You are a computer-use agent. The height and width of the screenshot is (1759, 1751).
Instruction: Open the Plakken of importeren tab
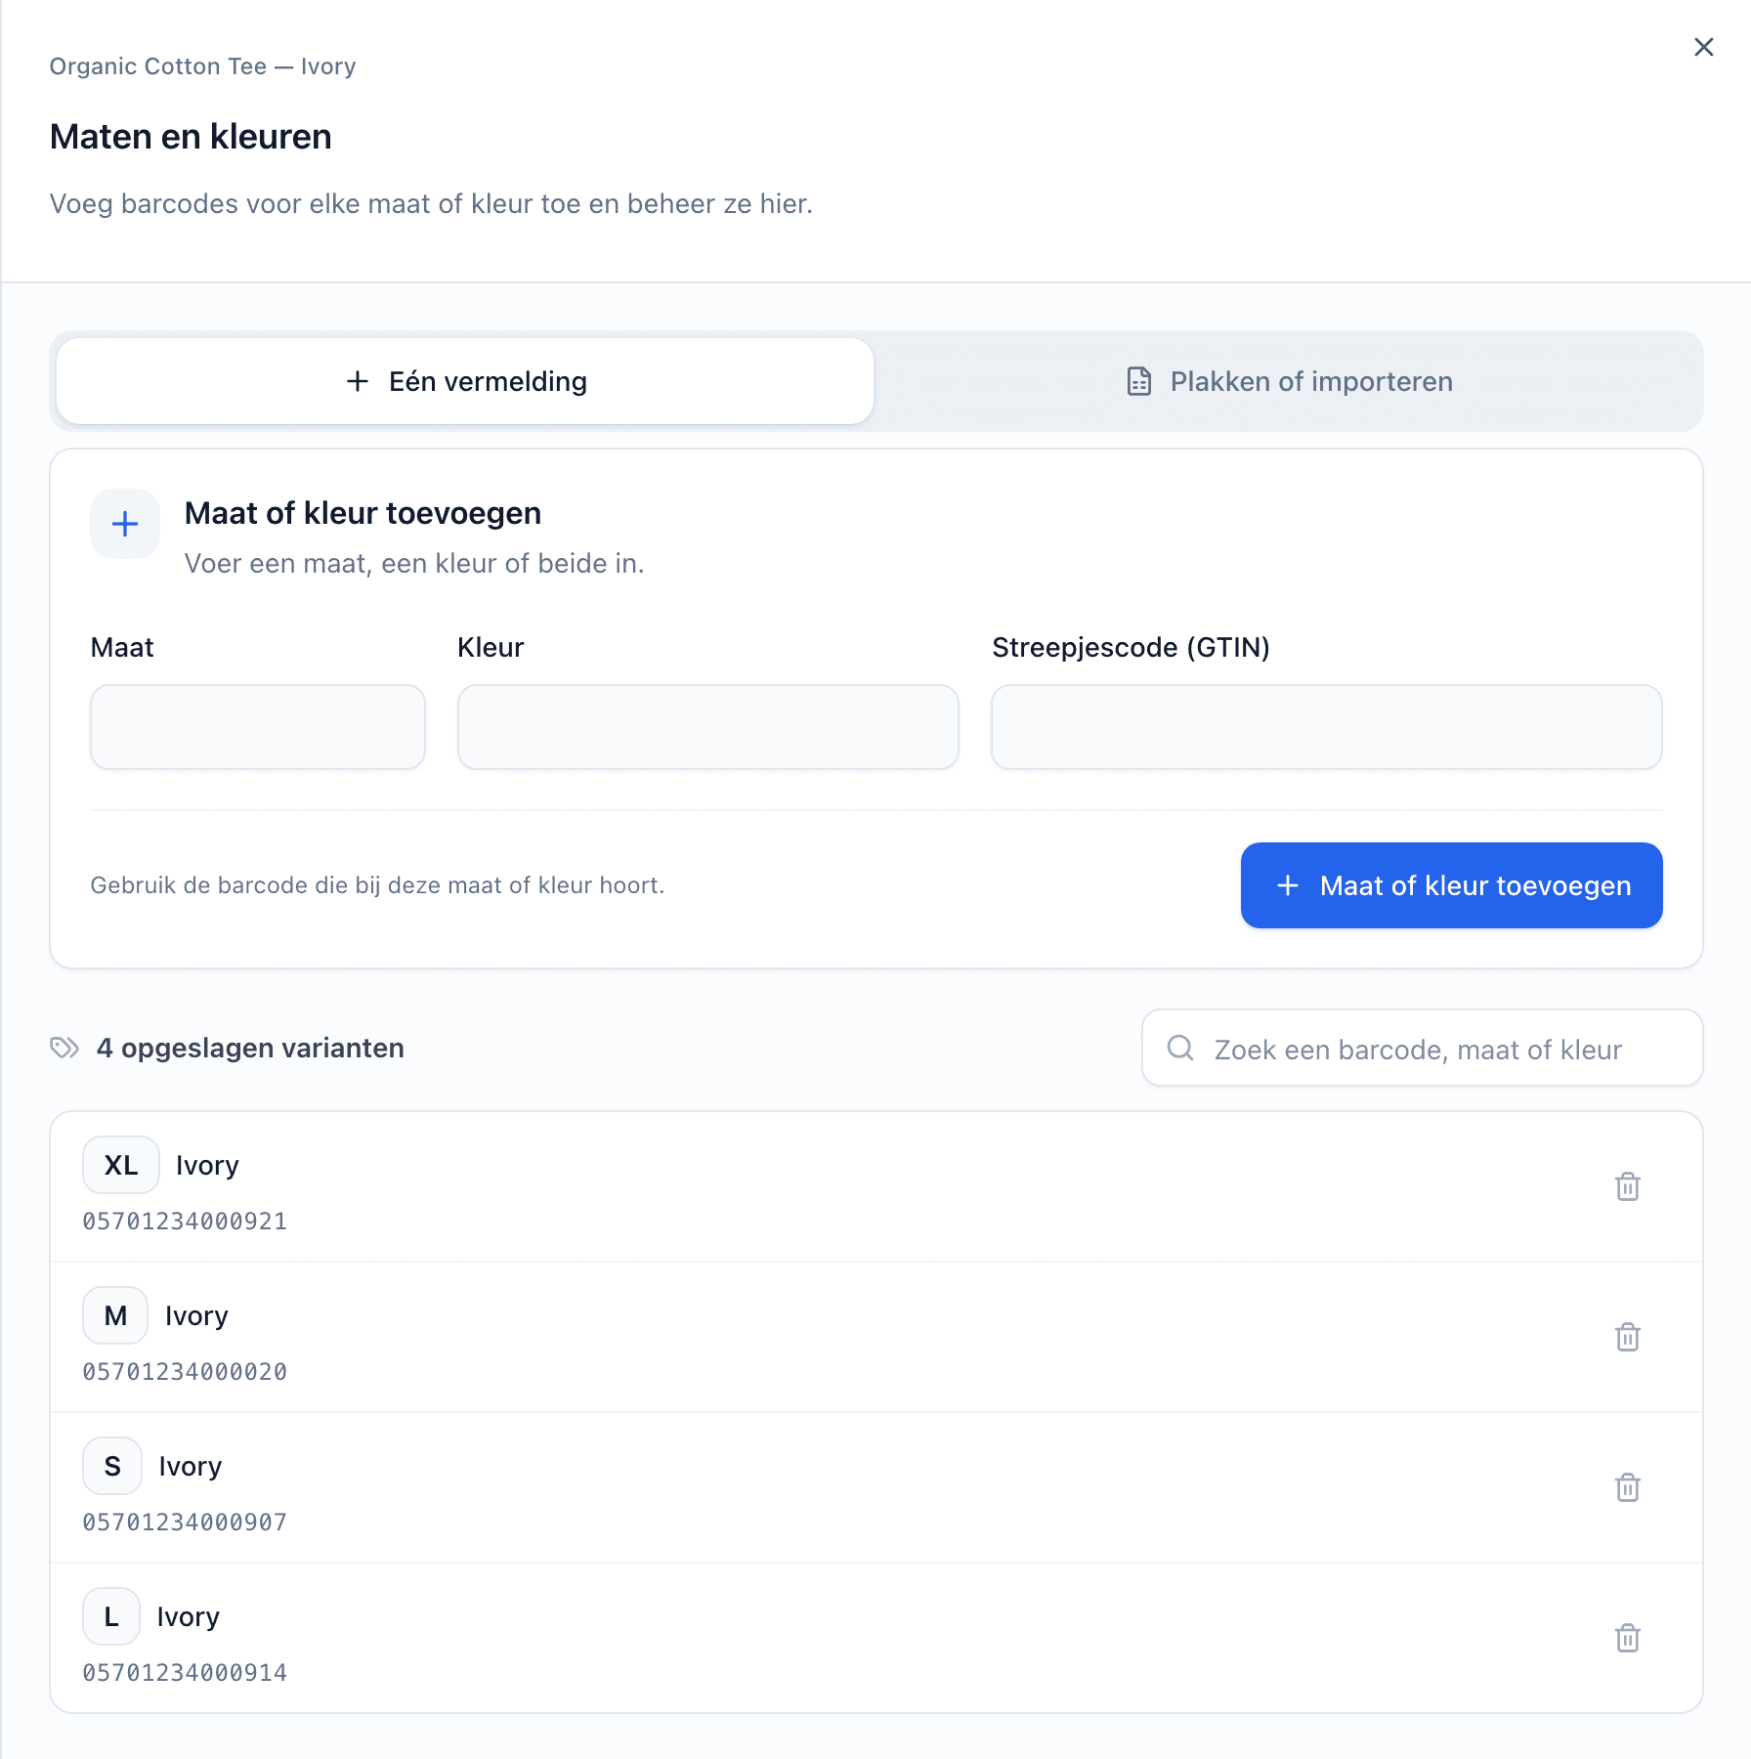pos(1288,381)
